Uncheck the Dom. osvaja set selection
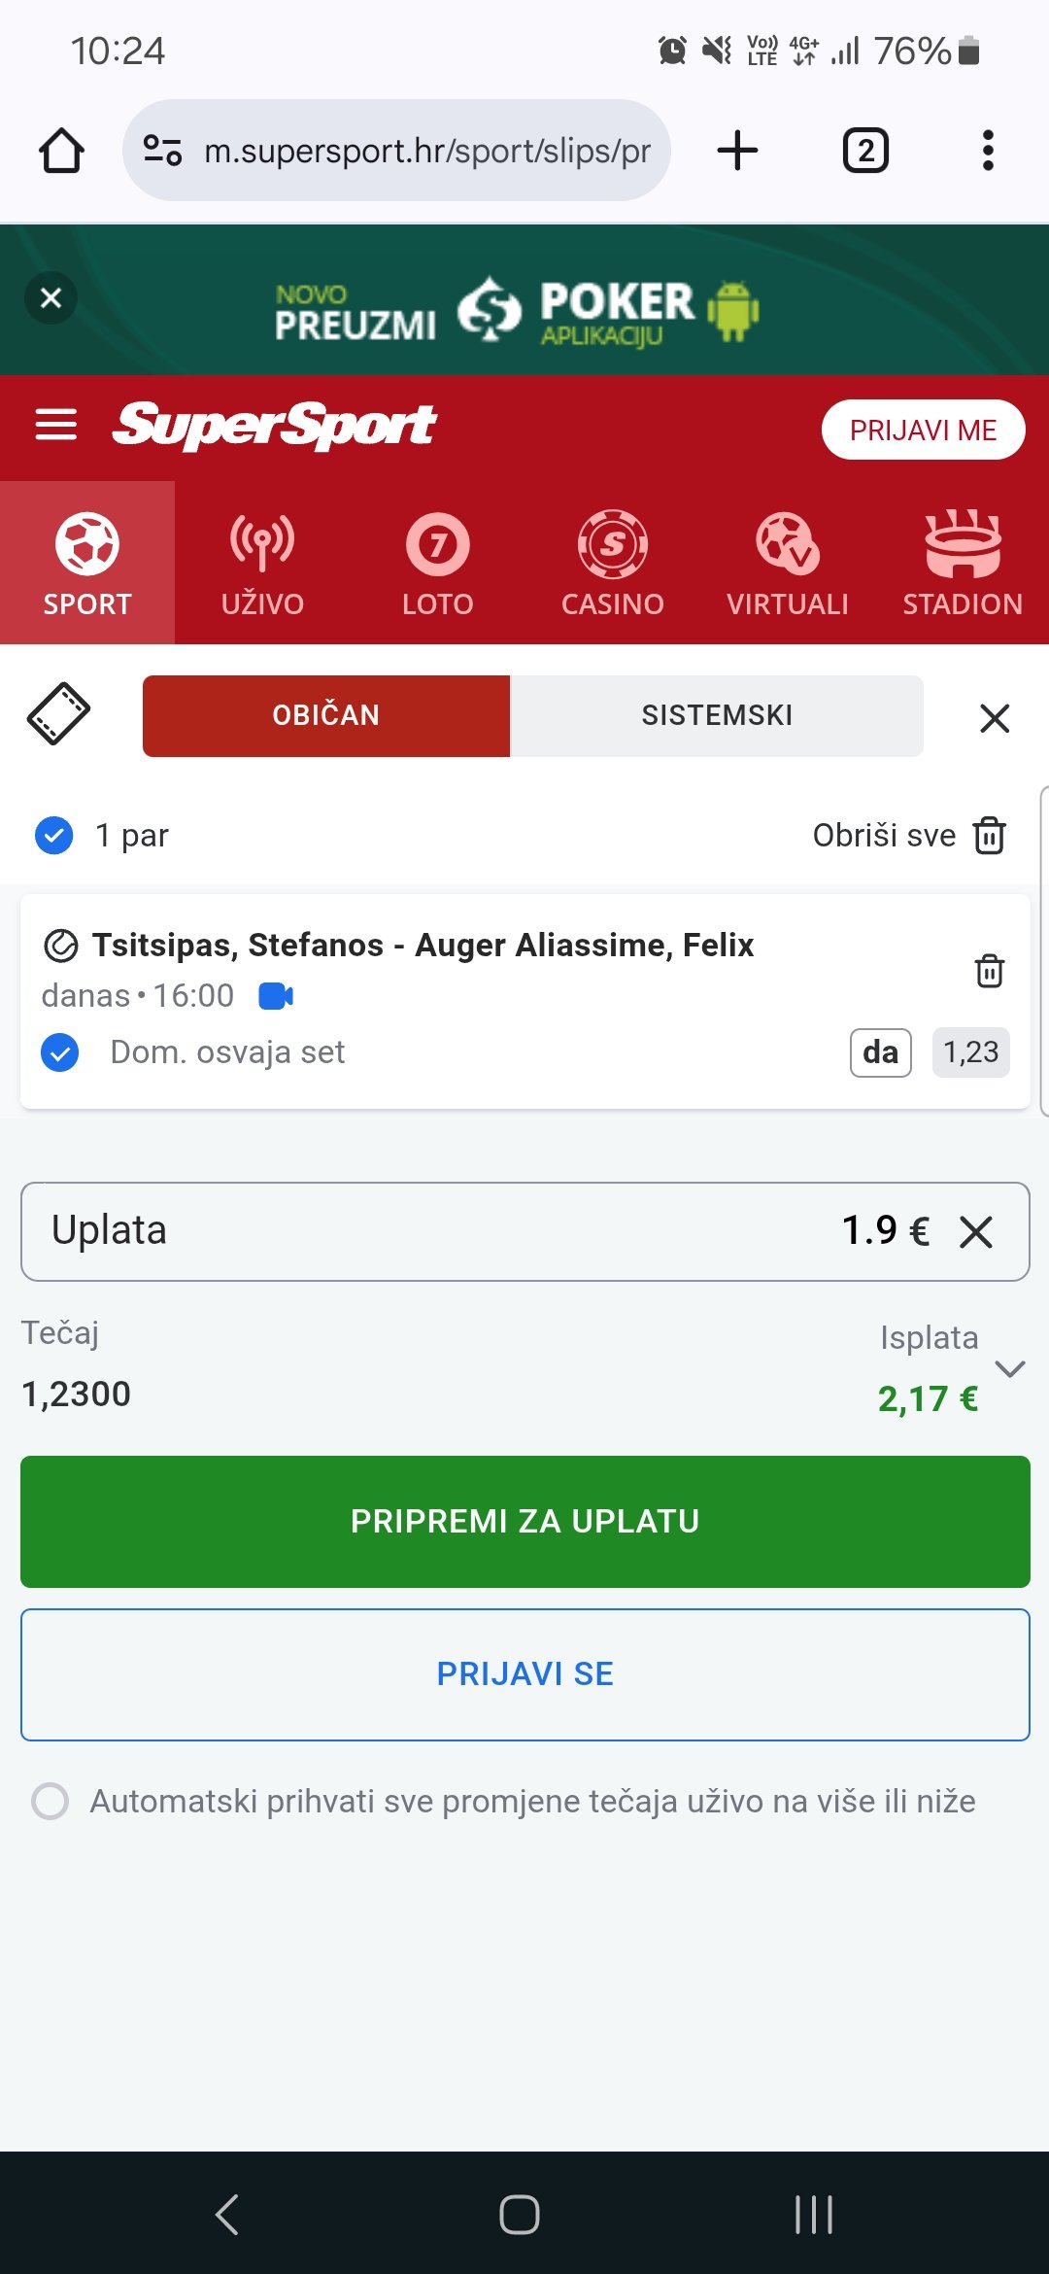 tap(60, 1052)
